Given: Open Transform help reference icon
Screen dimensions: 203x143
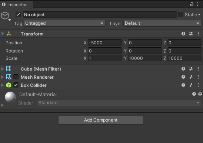Looking at the screenshot, I should 183,34.
